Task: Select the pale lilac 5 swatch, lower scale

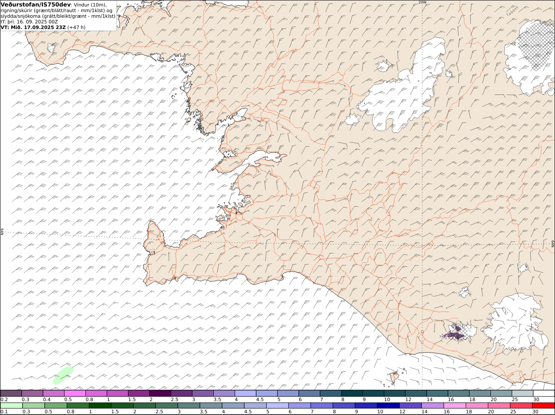Action: click(277, 405)
